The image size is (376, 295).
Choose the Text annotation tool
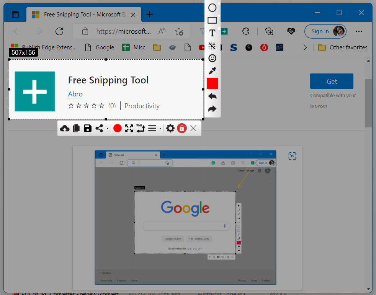[x=212, y=33]
